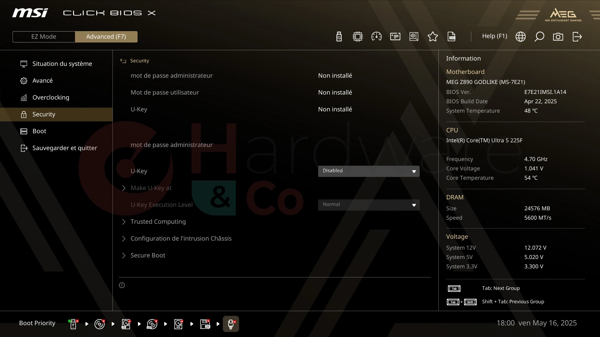The image size is (600, 337).
Task: Click the Tab: Next Group hint
Action: (x=501, y=288)
